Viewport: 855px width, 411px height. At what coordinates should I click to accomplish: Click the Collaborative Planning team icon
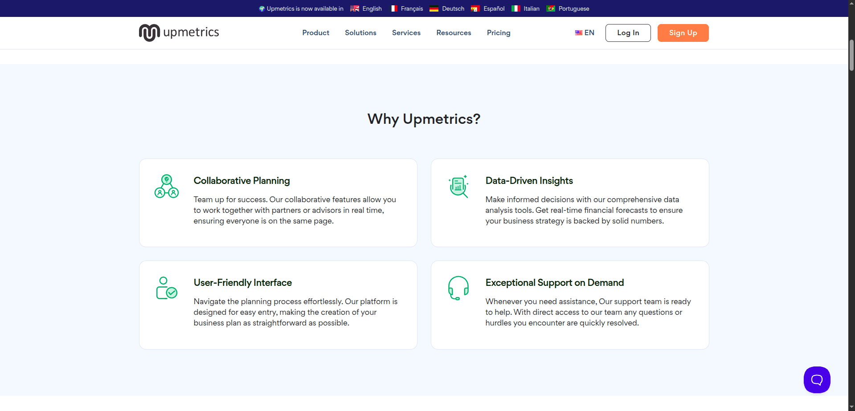click(x=167, y=186)
